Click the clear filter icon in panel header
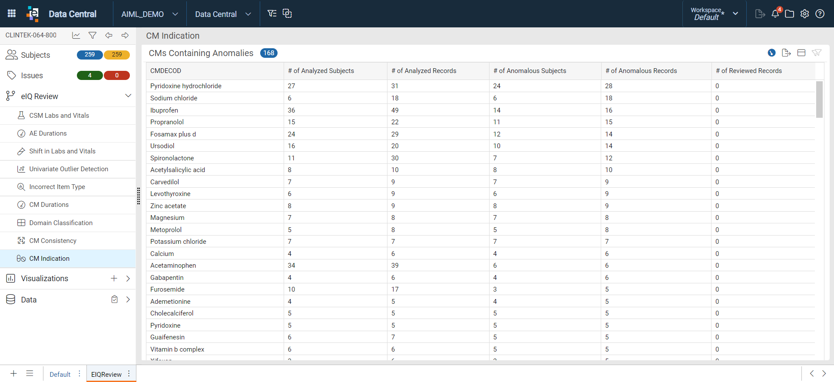The height and width of the screenshot is (382, 834). [816, 53]
